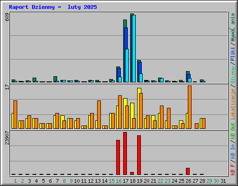Click day label "30" on the x-axis

(x=216, y=181)
